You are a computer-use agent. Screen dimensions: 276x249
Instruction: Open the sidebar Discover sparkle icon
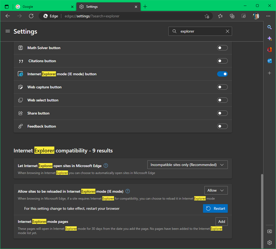(x=270, y=38)
